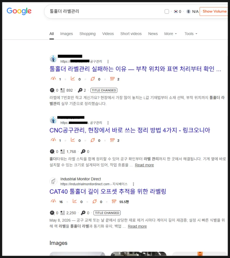Click Read more on the 홀더타워는 snippet

click(x=144, y=165)
